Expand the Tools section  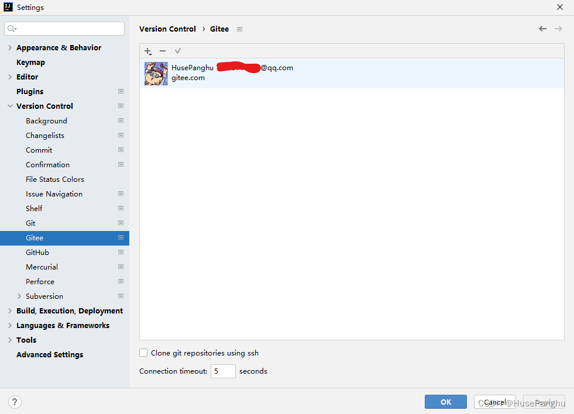pos(10,340)
